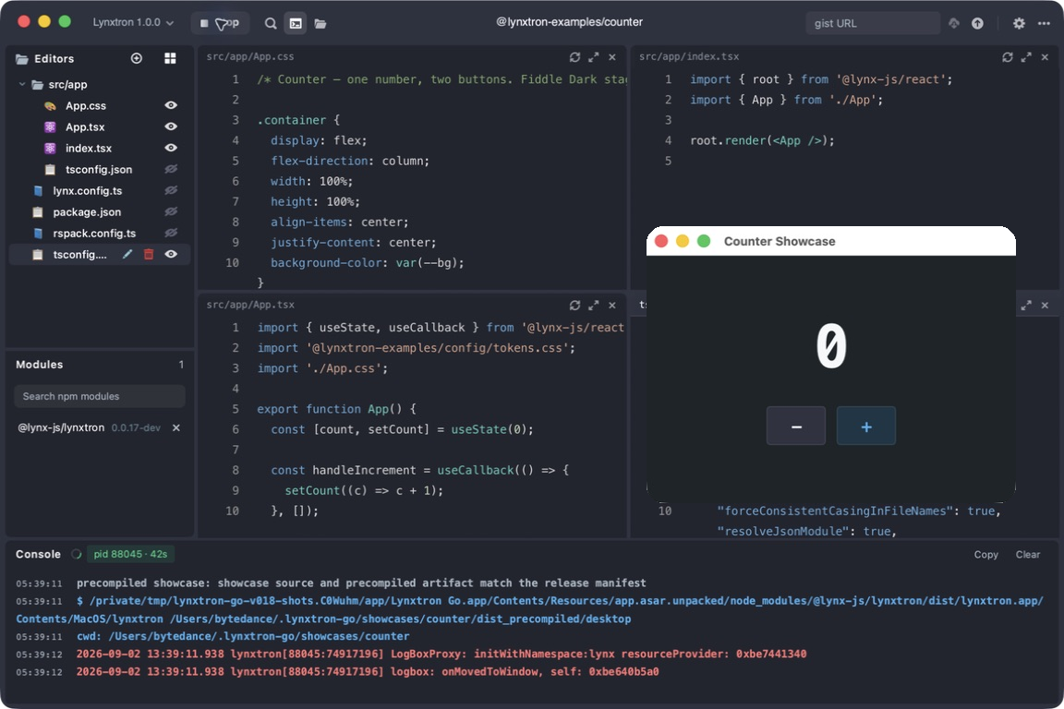Viewport: 1064px width, 709px height.
Task: Toggle the console panel icon in the toolbar
Action: (x=296, y=23)
